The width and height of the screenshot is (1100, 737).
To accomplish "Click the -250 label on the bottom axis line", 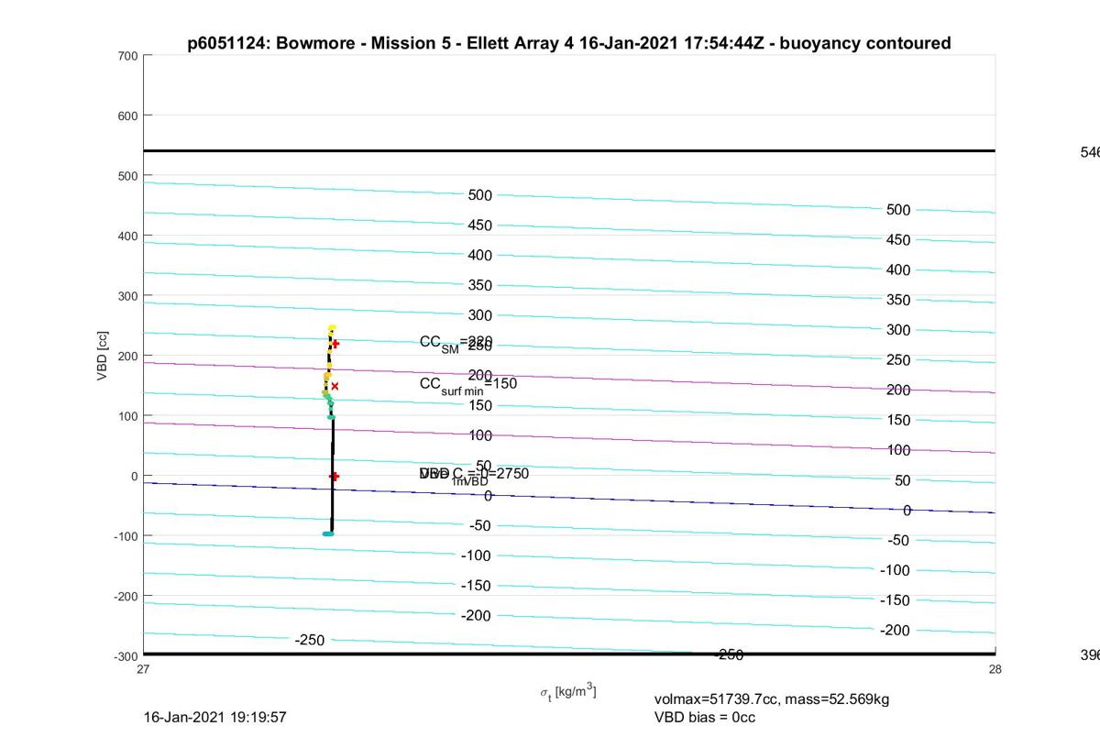I will click(729, 654).
